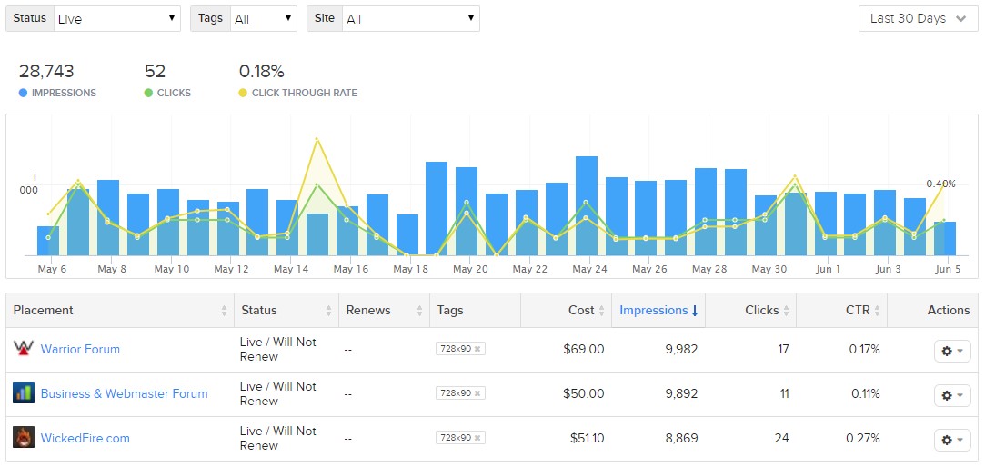
Task: Toggle Impressions series via blue legend dot
Action: pos(24,93)
